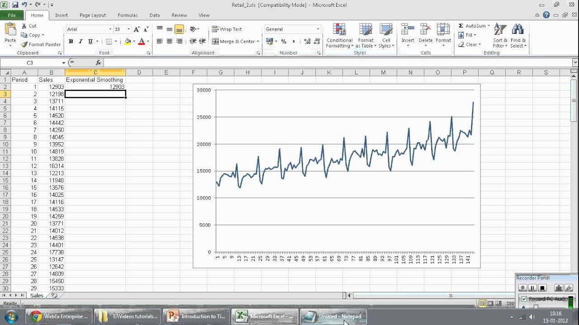Expand the General number format dropdown
The height and width of the screenshot is (325, 579).
click(x=318, y=29)
